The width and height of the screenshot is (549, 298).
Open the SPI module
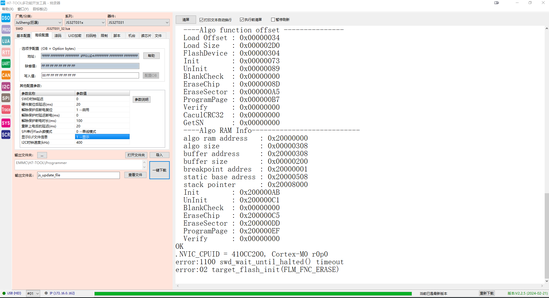click(x=6, y=98)
